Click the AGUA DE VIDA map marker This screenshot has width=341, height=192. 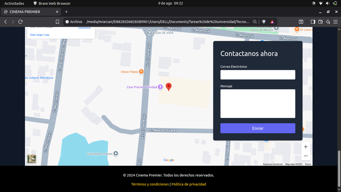coord(149,32)
